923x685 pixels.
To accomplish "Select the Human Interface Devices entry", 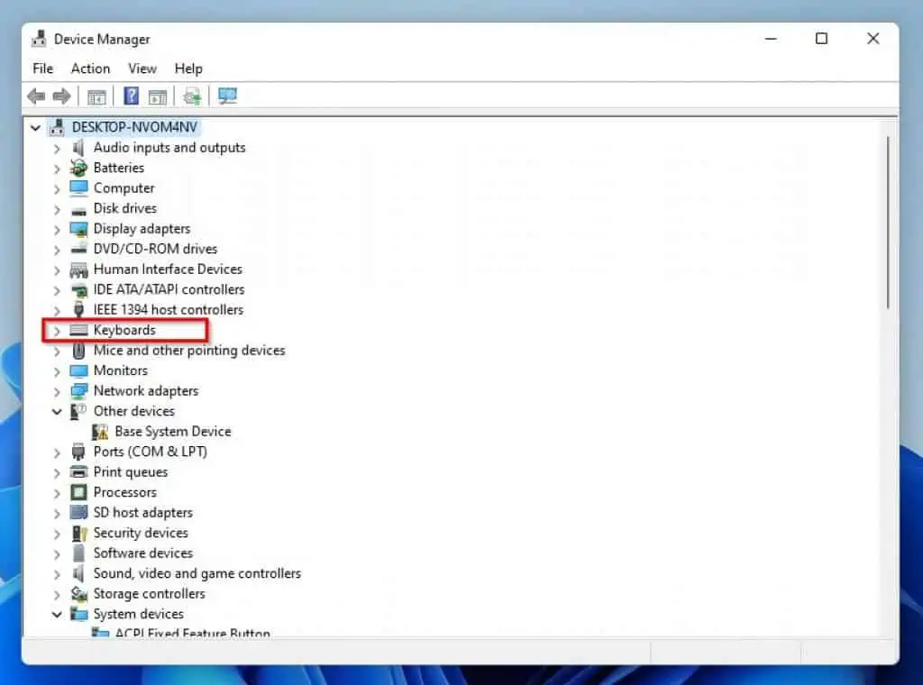I will tap(168, 269).
